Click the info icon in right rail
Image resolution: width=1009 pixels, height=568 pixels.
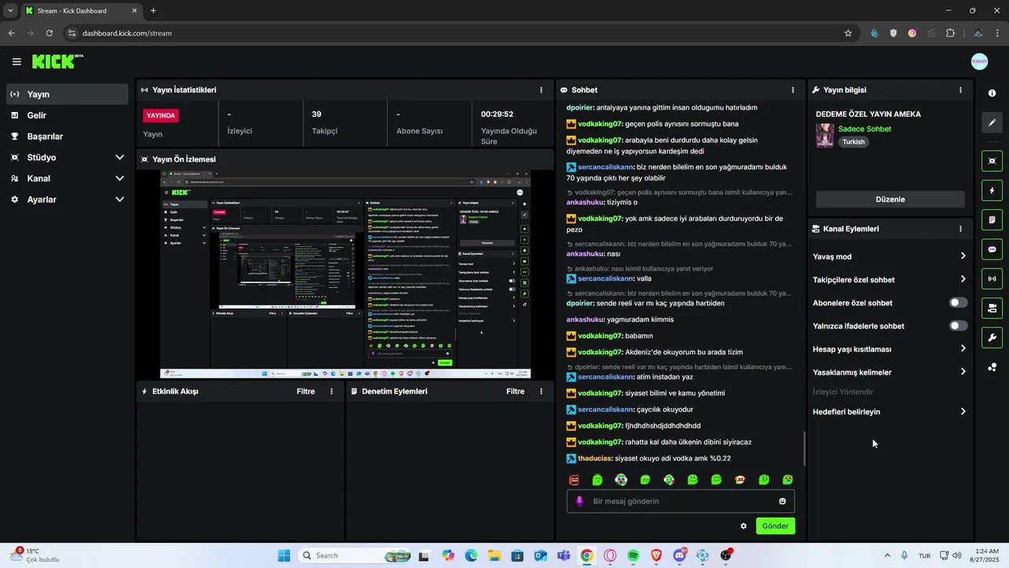click(x=992, y=93)
